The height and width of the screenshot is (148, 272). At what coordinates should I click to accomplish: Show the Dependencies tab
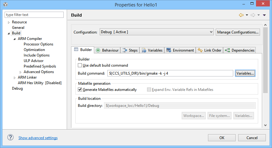240,50
